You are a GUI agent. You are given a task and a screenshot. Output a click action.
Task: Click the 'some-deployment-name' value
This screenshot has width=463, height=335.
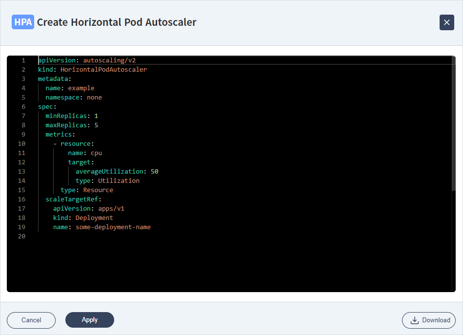click(113, 227)
